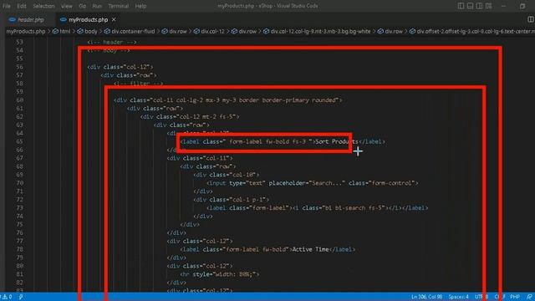The image size is (535, 301).
Task: Select the myProducts.php editor tab
Action: point(88,20)
